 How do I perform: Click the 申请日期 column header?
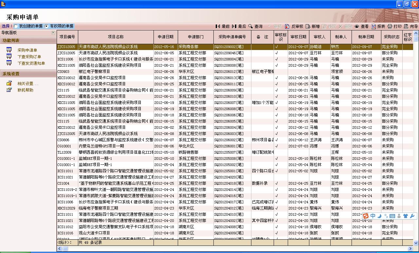(x=166, y=37)
